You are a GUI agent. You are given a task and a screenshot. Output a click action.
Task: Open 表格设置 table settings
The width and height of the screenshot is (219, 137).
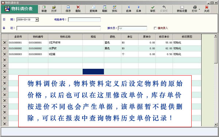point(182,9)
